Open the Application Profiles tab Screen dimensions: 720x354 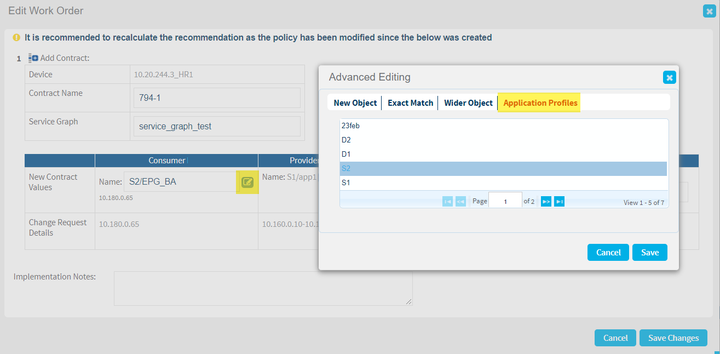coord(540,103)
